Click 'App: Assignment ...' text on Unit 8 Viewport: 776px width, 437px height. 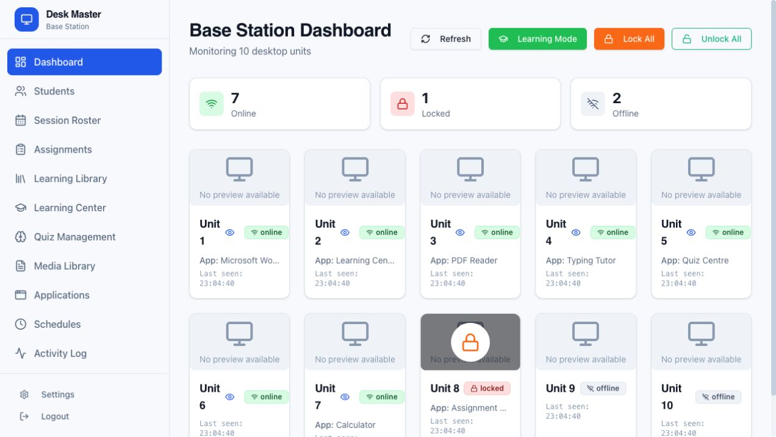coord(468,408)
